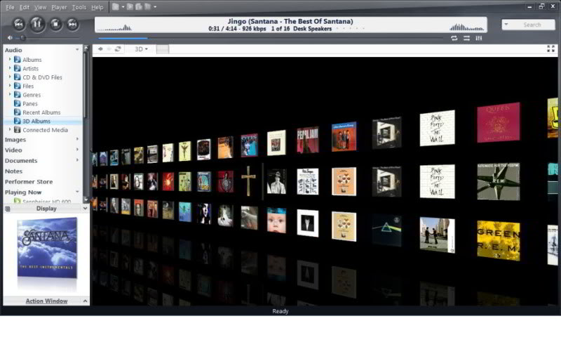Open Recent Albums view
Screen dimensions: 561x347
pos(41,112)
